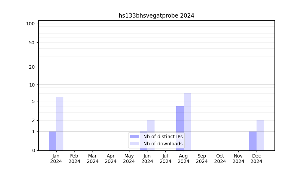
Task: Click the Nov 2024 x-axis label
Action: (x=238, y=159)
